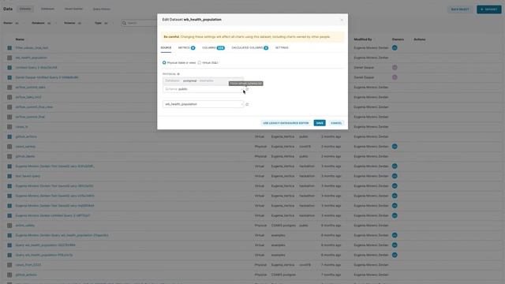The image size is (505, 284).
Task: Open the disabled Database postgresql selector
Action: point(204,80)
